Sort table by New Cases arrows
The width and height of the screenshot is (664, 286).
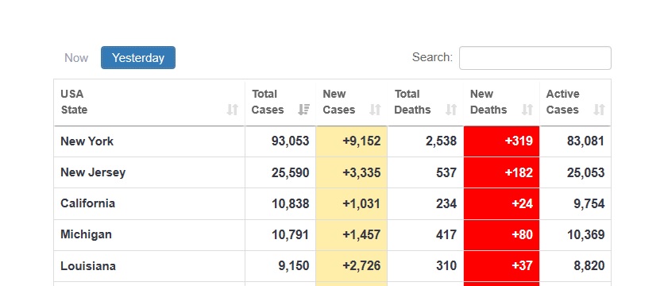tap(375, 110)
